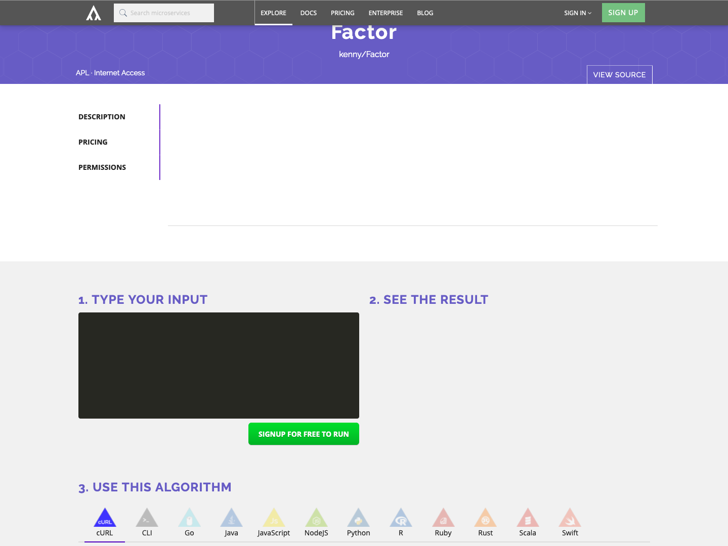728x546 pixels.
Task: Select the JavaScript language icon
Action: coord(274,518)
